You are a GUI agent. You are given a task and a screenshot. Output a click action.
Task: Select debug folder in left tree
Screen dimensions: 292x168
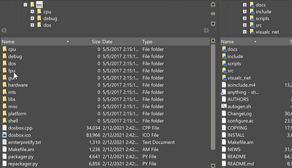coord(50,18)
